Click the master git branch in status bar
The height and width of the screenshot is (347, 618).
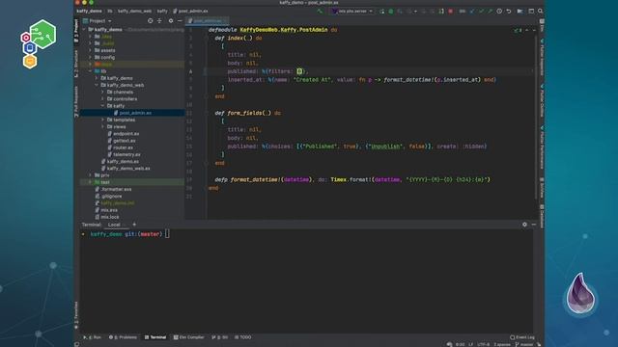pyautogui.click(x=524, y=344)
